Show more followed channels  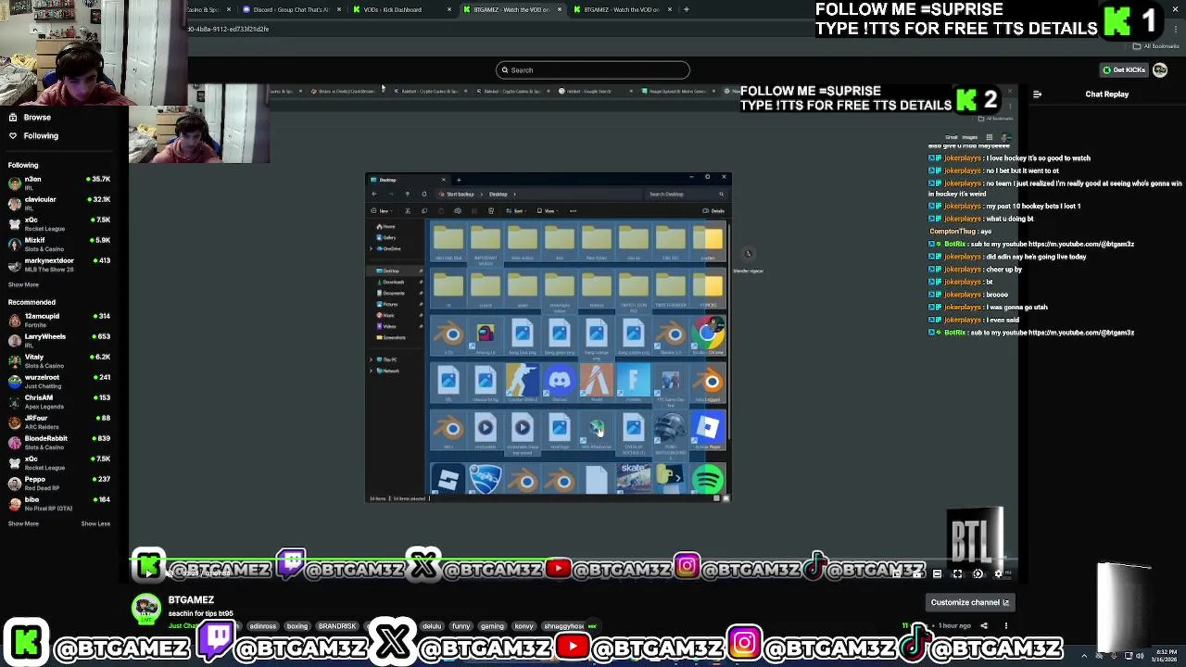[24, 285]
